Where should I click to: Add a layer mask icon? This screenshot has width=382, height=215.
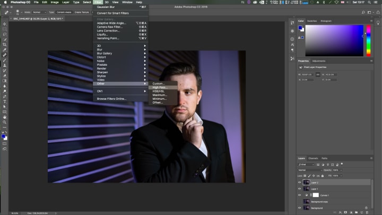click(345, 212)
